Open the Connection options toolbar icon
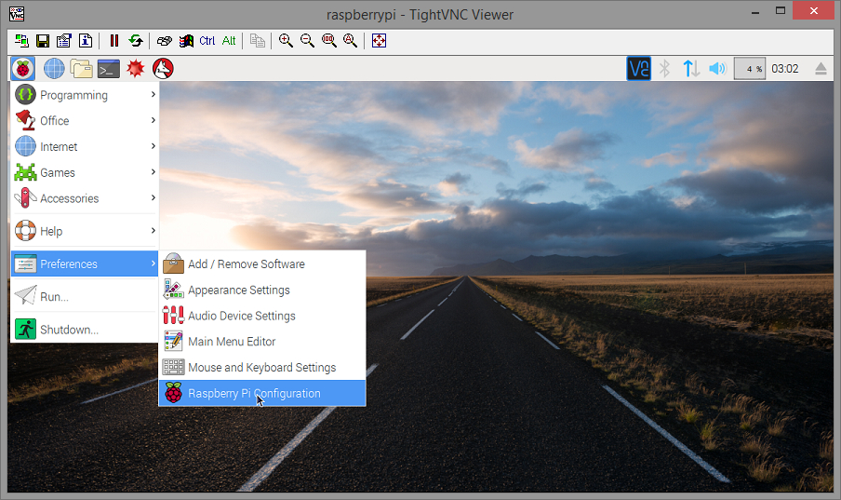This screenshot has height=500, width=841. [64, 41]
